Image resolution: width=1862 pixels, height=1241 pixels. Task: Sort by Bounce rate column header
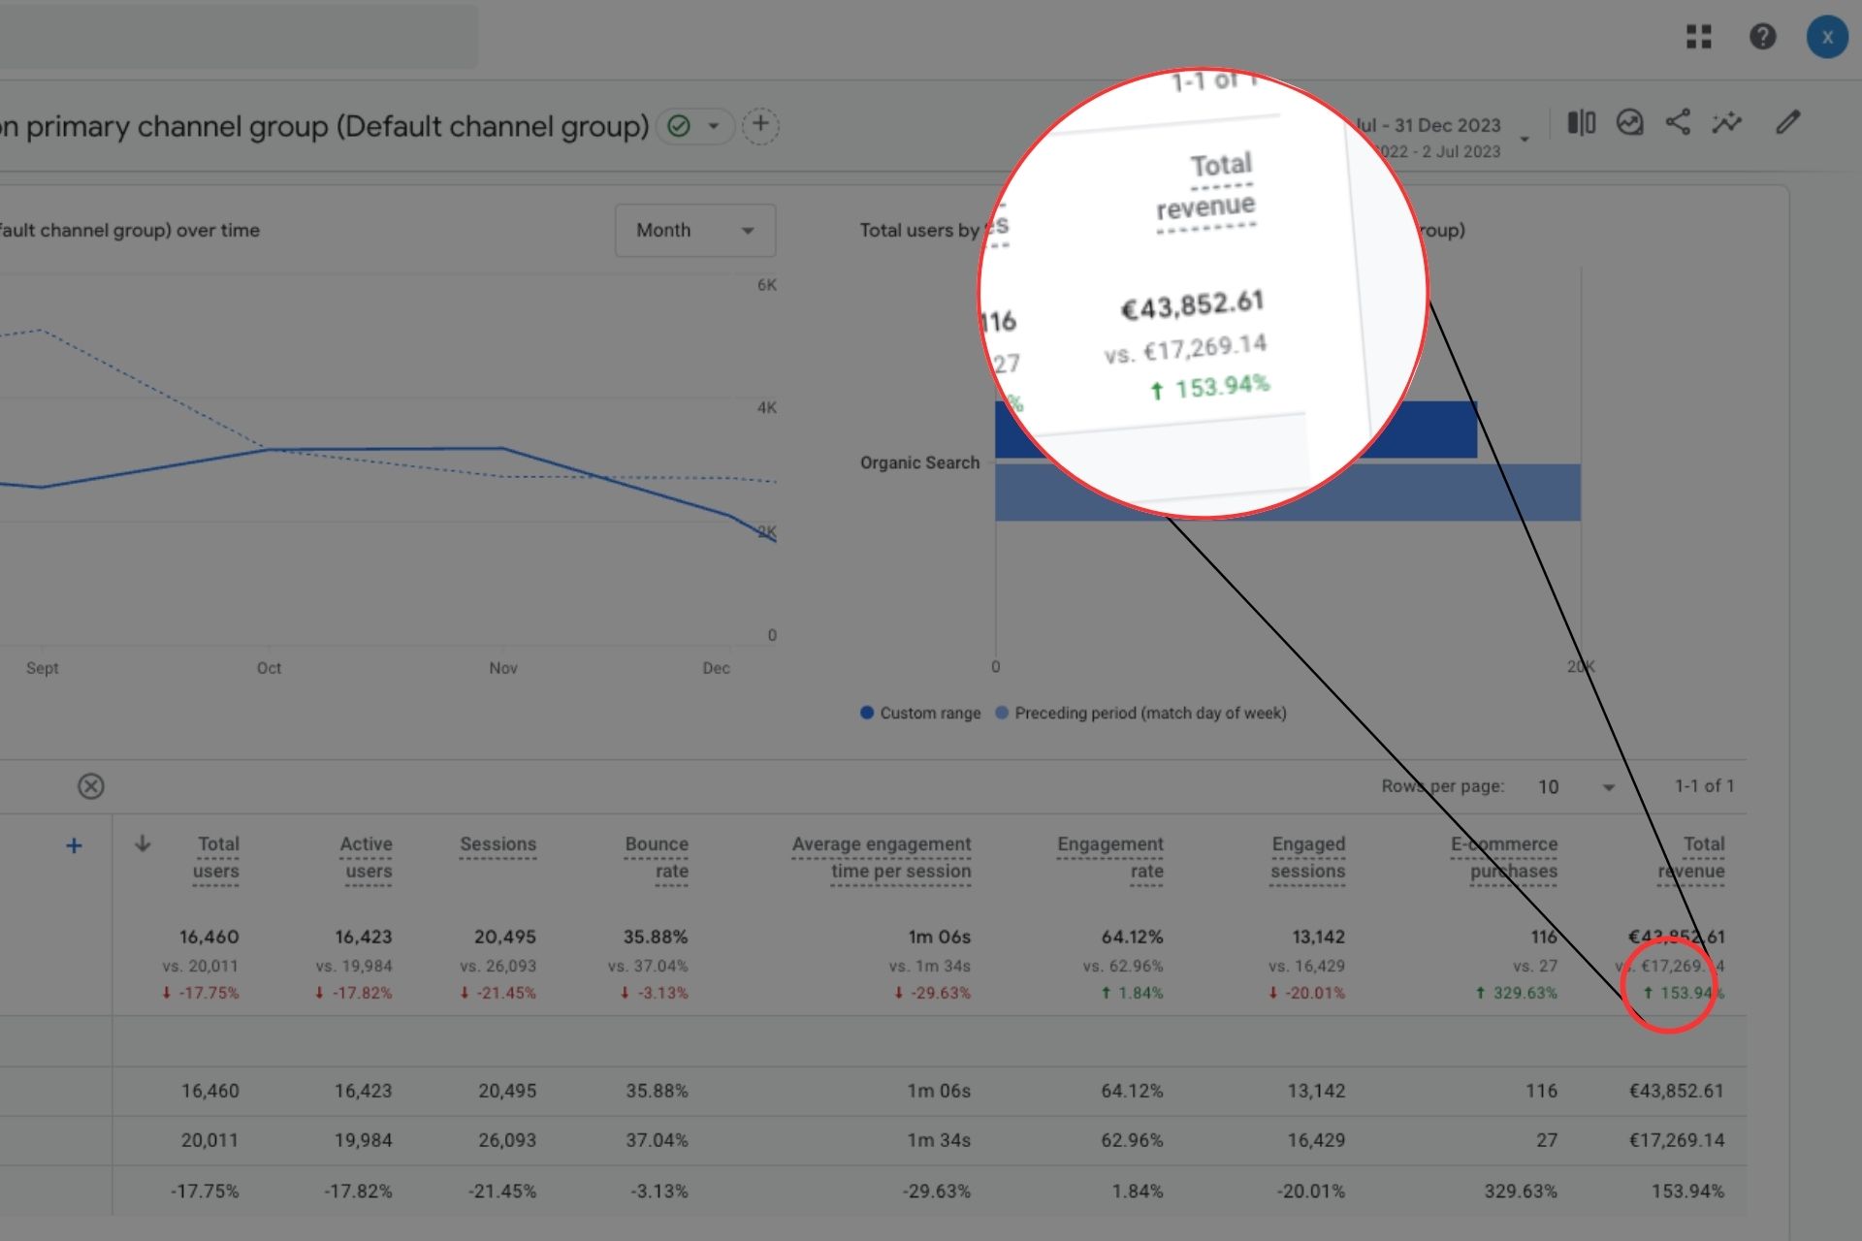click(657, 857)
